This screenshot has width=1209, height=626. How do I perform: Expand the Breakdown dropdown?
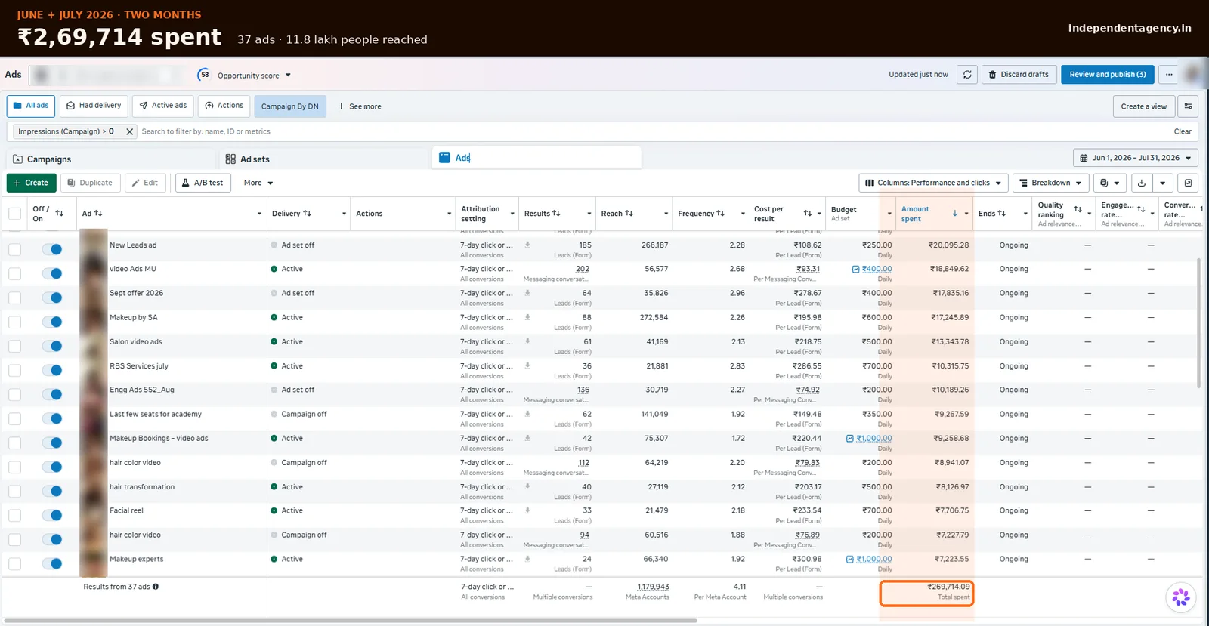(x=1050, y=183)
